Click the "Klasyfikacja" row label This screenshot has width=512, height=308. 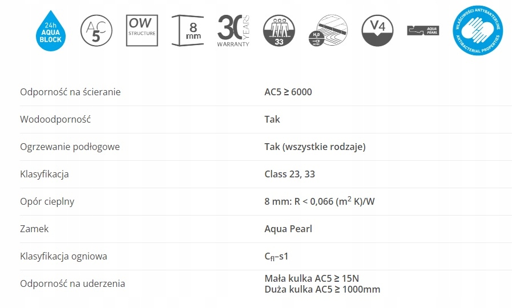coord(44,174)
